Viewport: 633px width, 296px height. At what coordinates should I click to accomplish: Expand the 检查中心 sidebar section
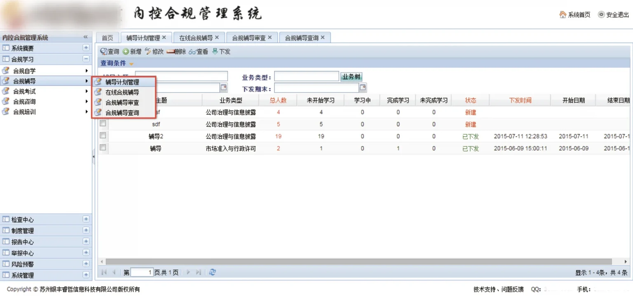click(86, 219)
